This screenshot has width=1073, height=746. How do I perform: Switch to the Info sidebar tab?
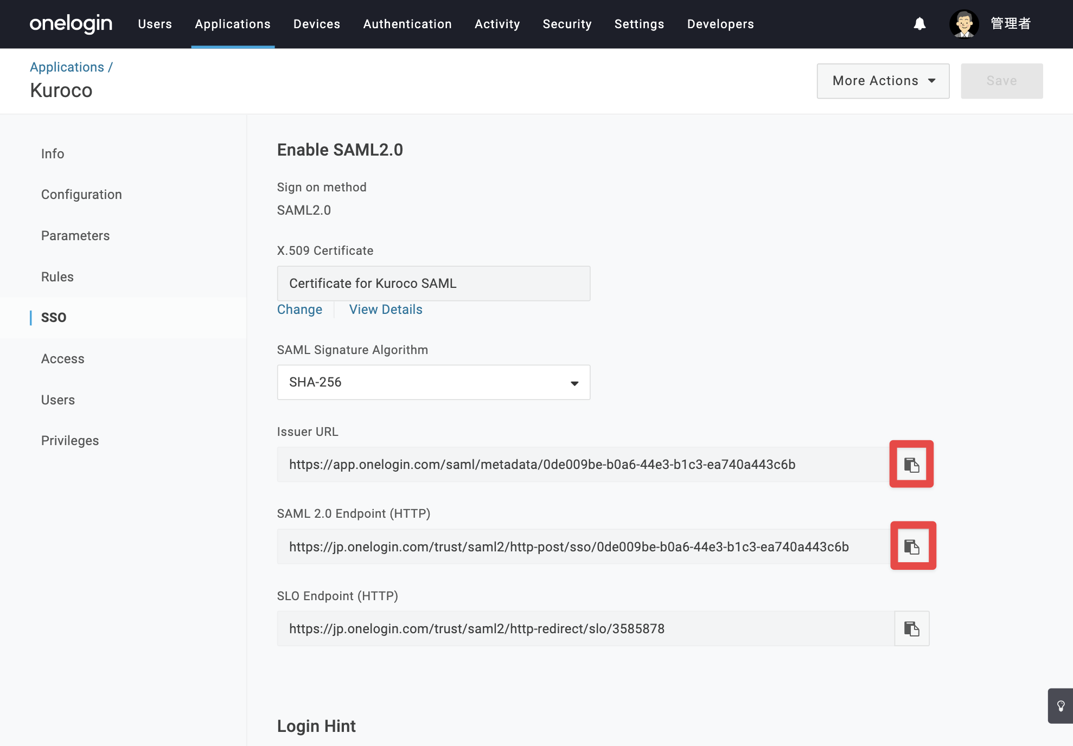[53, 154]
